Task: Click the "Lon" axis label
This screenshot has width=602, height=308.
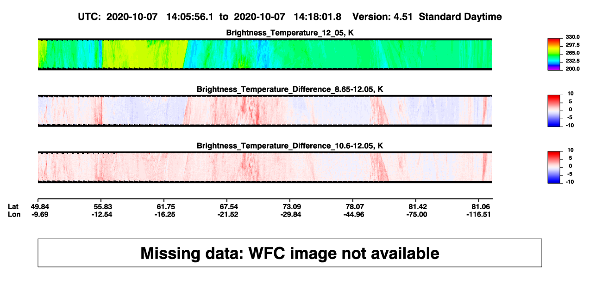Action: coord(13,214)
